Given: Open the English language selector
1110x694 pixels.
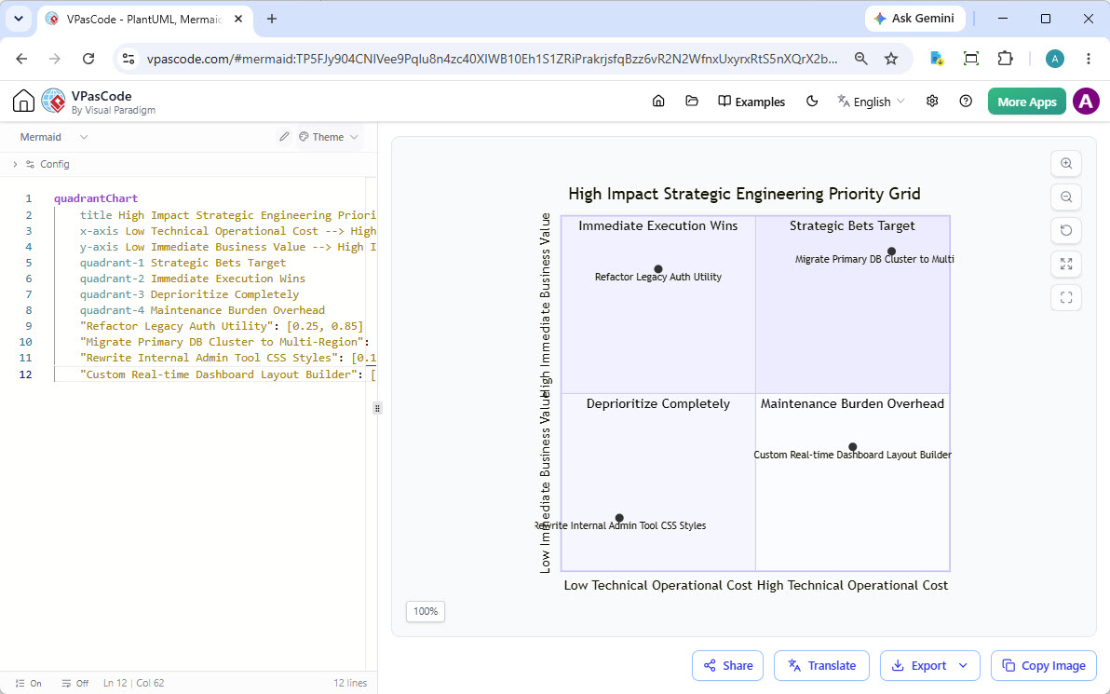Looking at the screenshot, I should click(x=871, y=102).
